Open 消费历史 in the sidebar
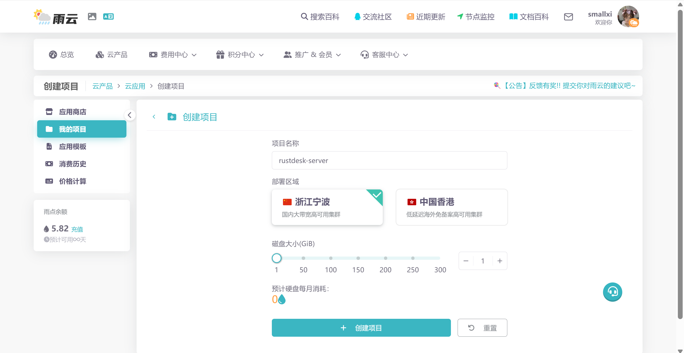 click(72, 164)
